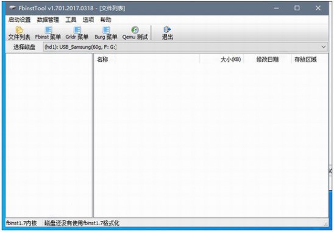The height and width of the screenshot is (232, 334).
Task: Open the 帮助 menu
Action: tap(105, 20)
